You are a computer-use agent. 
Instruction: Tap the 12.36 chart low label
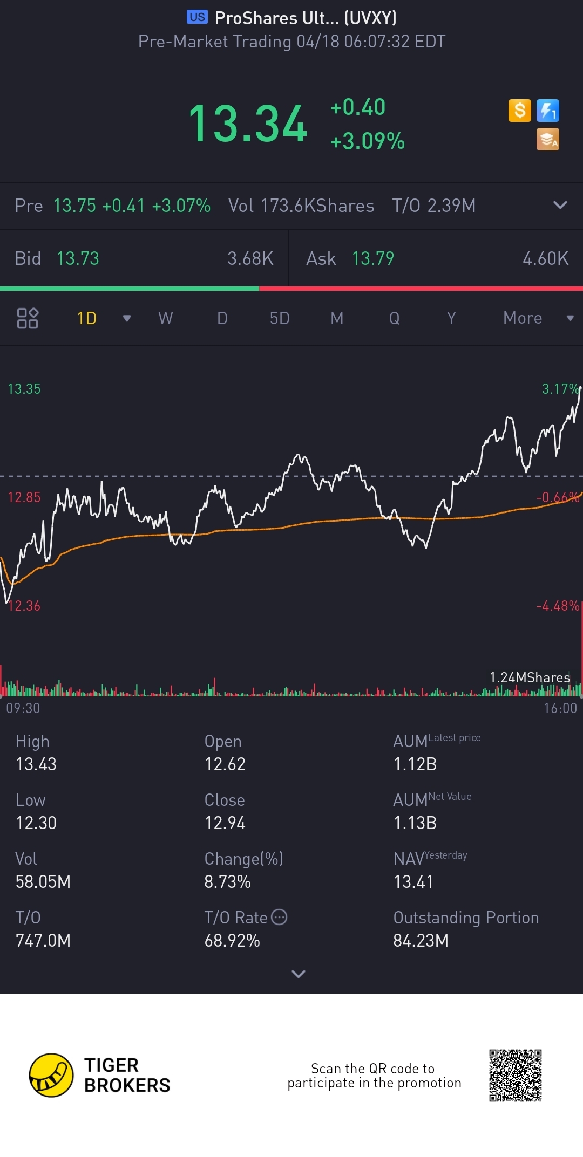click(24, 606)
